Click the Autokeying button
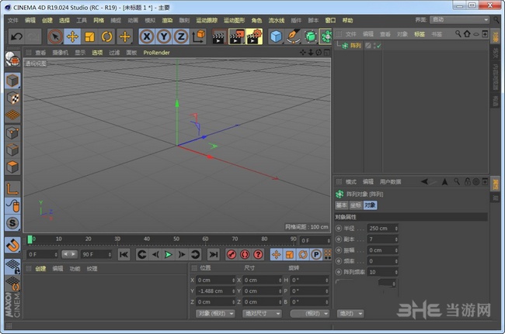This screenshot has width=505, height=334. [x=245, y=255]
